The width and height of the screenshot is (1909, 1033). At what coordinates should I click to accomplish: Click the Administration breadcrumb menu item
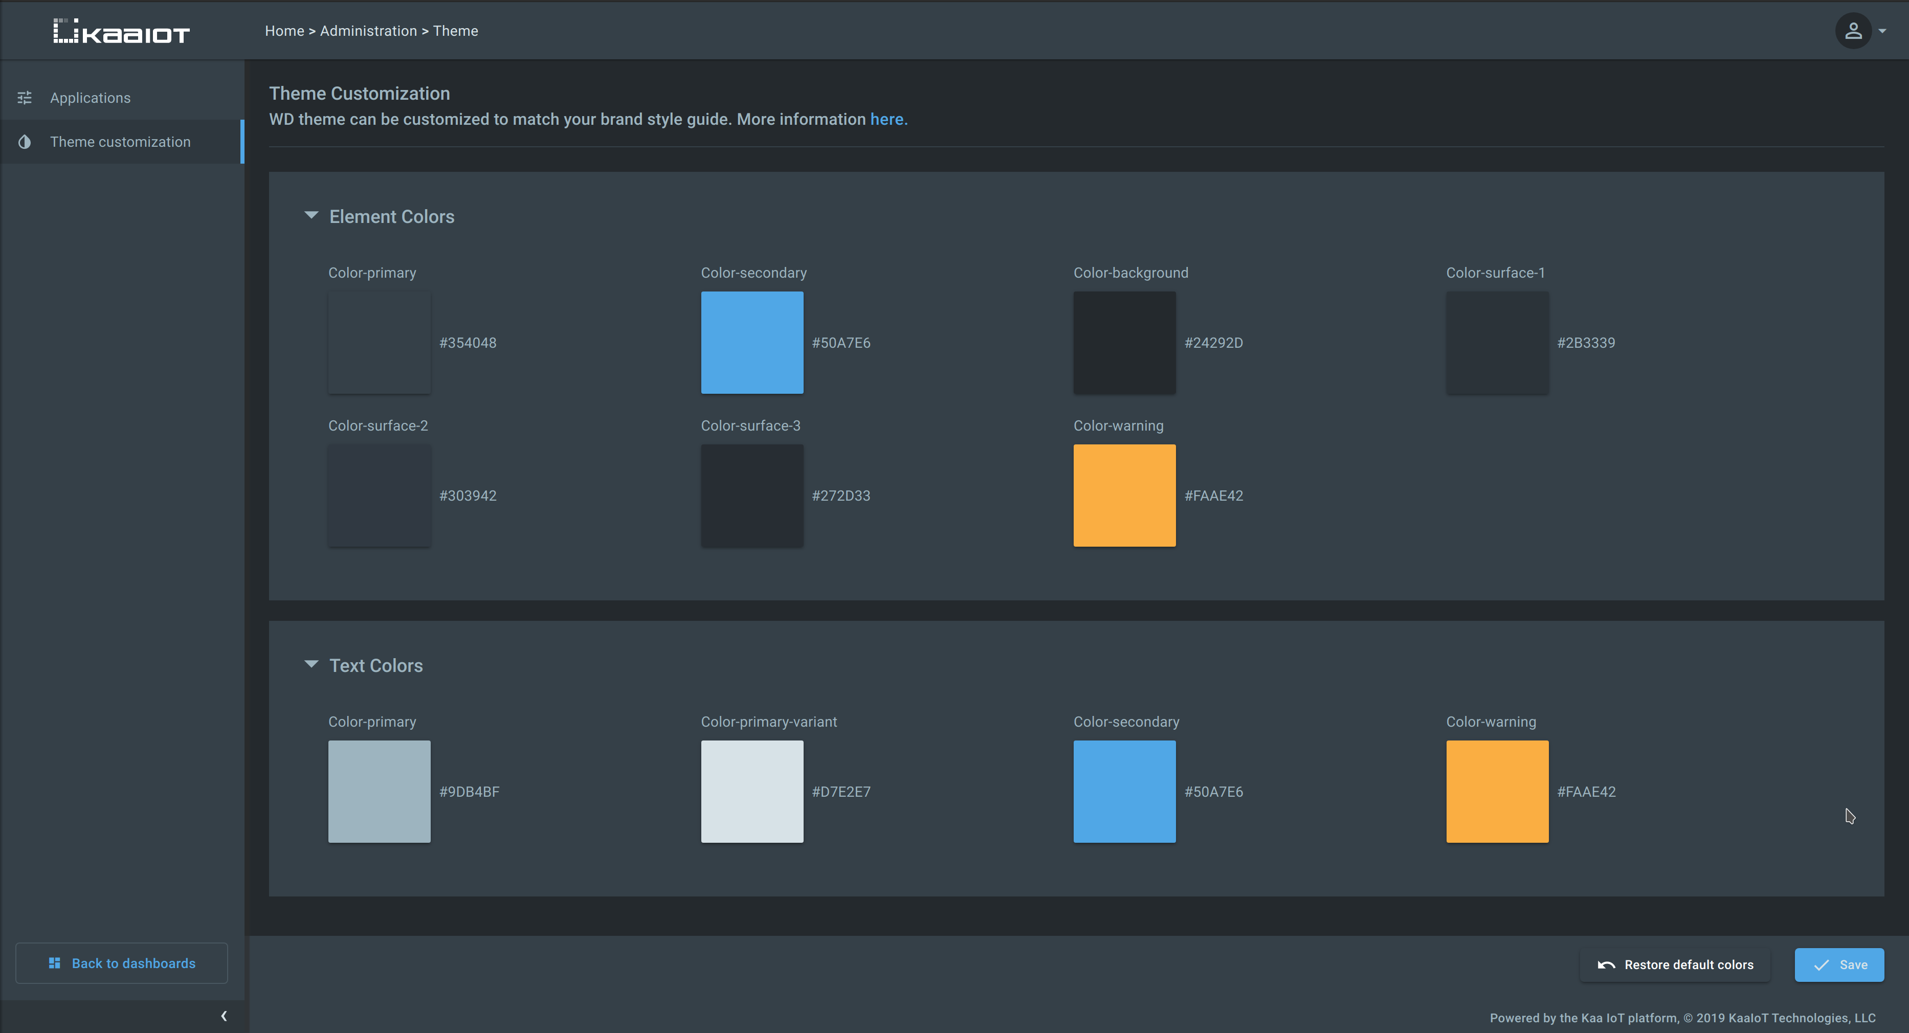368,29
